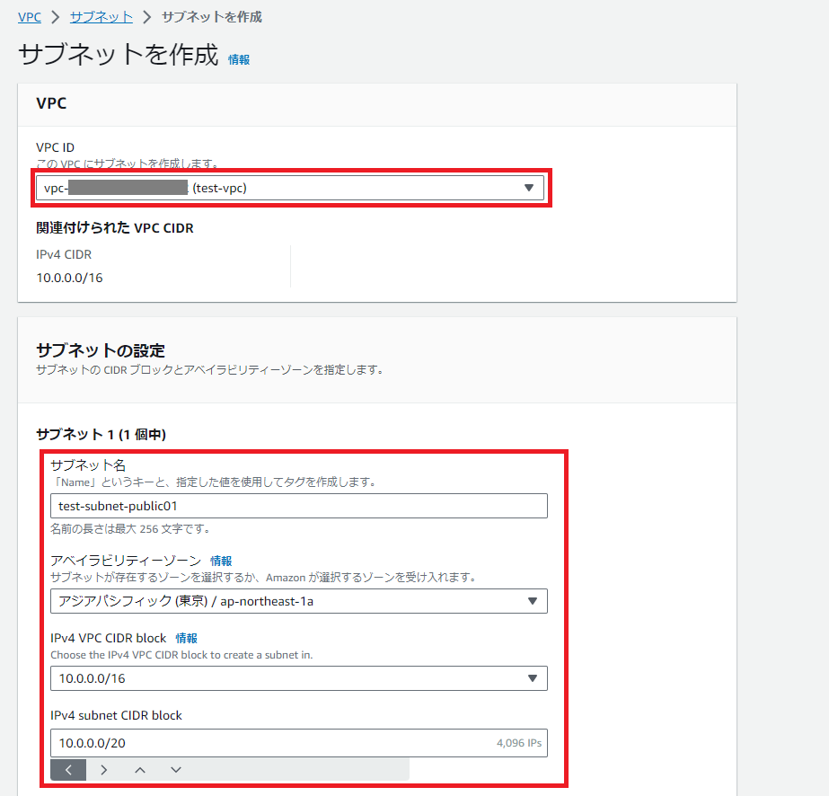Open the VPC ID dropdown showing test-vpc
The width and height of the screenshot is (829, 796).
(x=289, y=188)
